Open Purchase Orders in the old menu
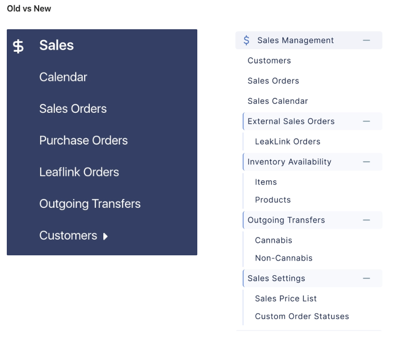The width and height of the screenshot is (404, 342). (x=84, y=140)
